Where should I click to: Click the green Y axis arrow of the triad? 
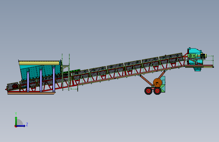tap(16, 121)
